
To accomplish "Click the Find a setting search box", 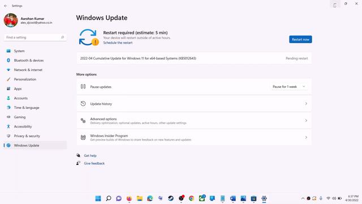I will [x=35, y=37].
